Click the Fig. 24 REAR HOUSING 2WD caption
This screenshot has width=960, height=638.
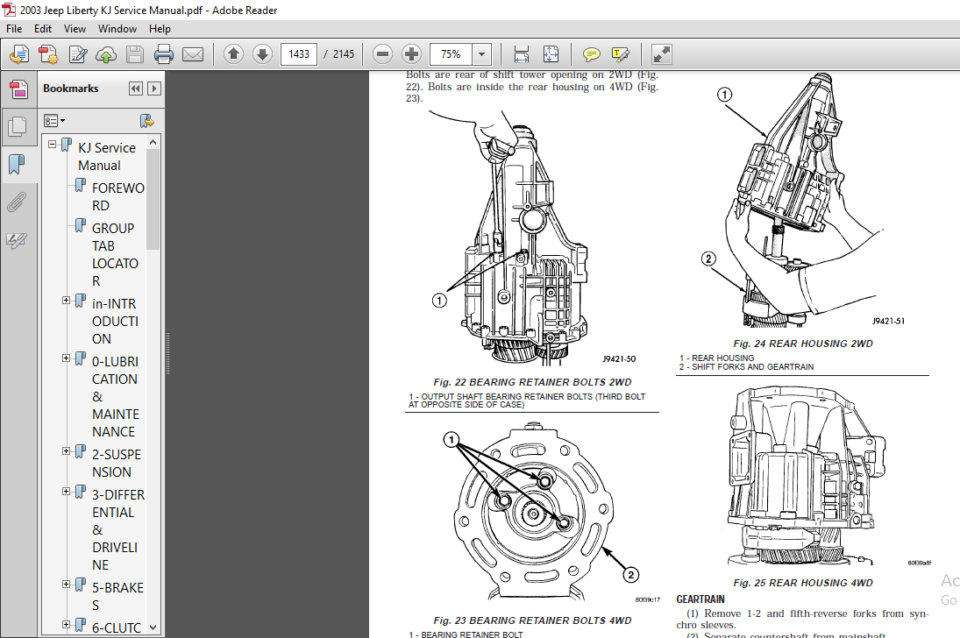[803, 344]
